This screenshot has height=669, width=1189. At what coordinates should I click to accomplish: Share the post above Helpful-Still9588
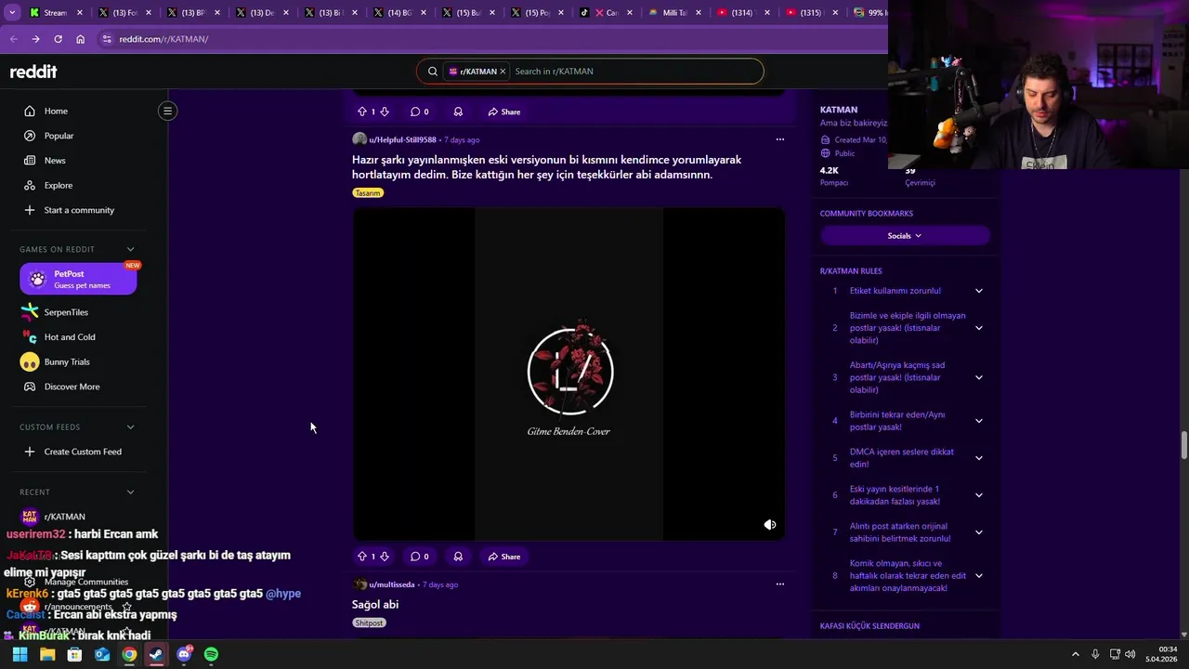[504, 111]
